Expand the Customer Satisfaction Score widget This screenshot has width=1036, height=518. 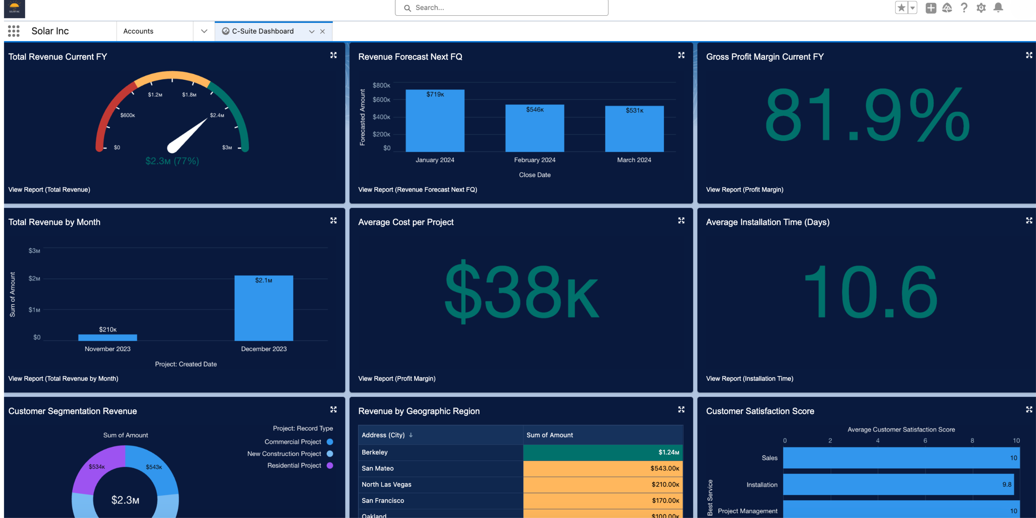(x=1029, y=409)
